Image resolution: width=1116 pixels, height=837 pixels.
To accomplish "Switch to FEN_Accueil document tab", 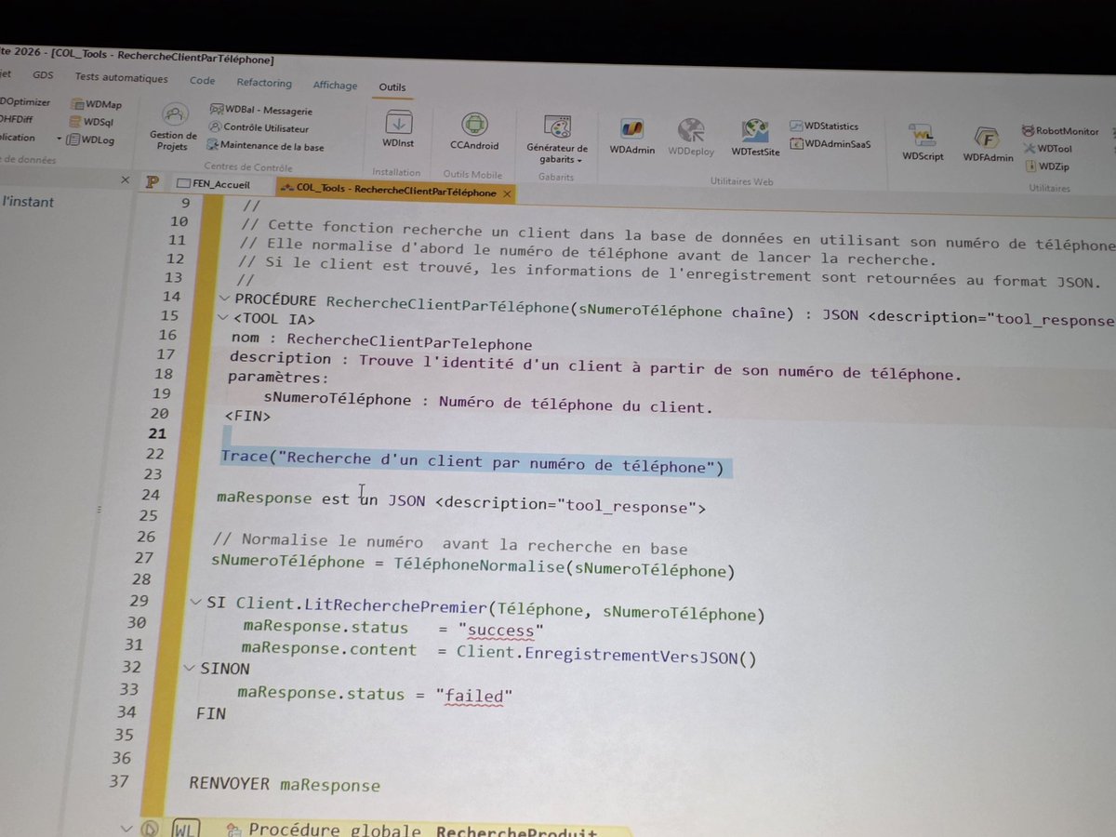I will (x=213, y=185).
